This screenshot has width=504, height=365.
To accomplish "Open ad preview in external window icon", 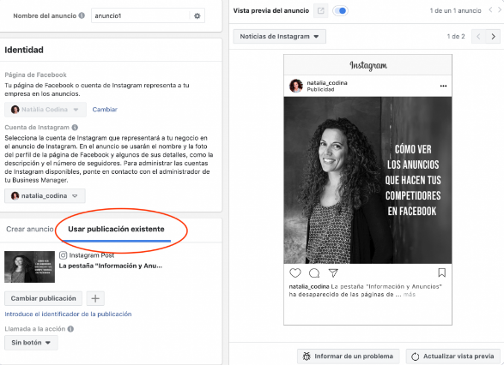I will coord(320,10).
